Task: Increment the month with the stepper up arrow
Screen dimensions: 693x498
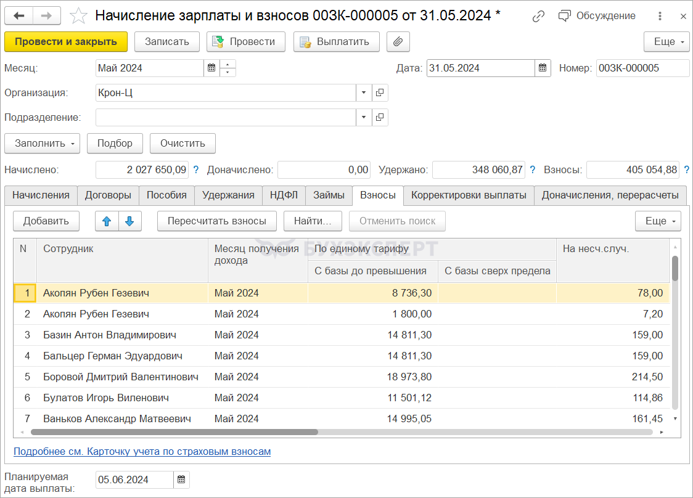Action: pos(228,64)
